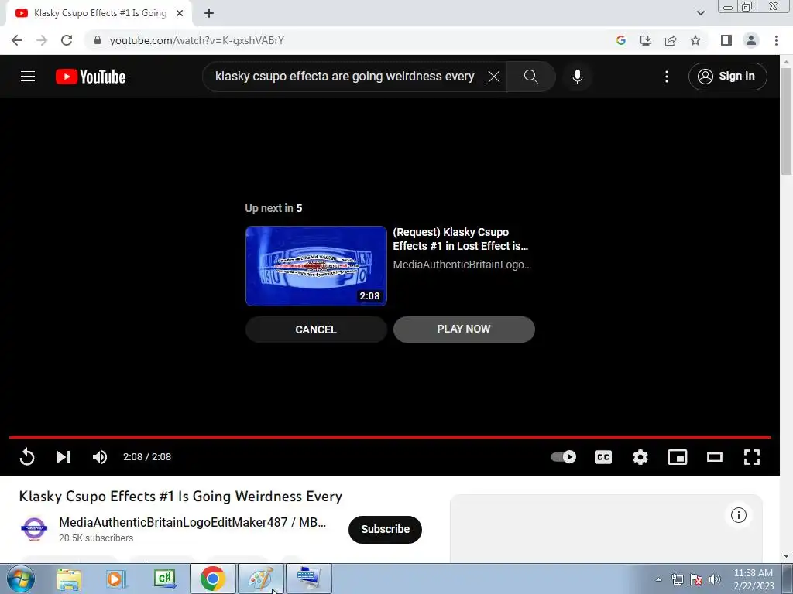Click the info icon in the side panel
The height and width of the screenshot is (594, 793).
pyautogui.click(x=738, y=515)
